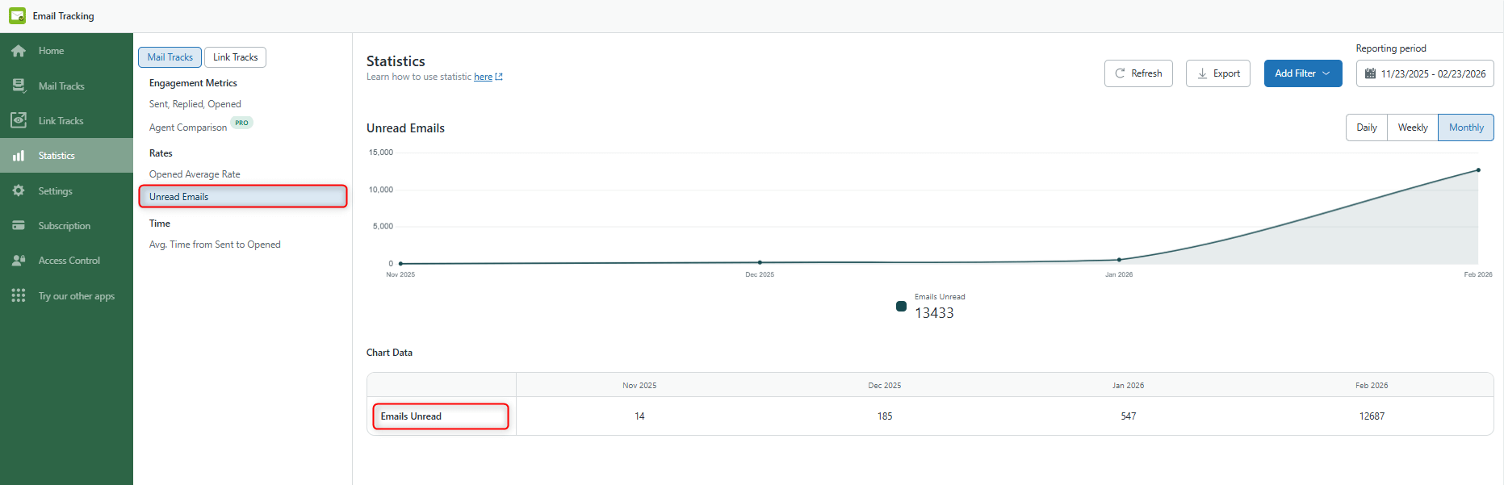This screenshot has height=485, width=1504.
Task: Open Home from the sidebar icon
Action: (x=19, y=51)
